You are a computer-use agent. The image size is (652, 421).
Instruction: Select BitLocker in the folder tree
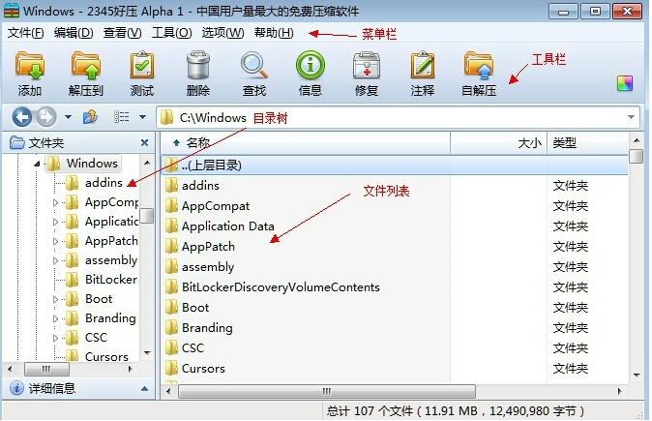click(x=111, y=280)
